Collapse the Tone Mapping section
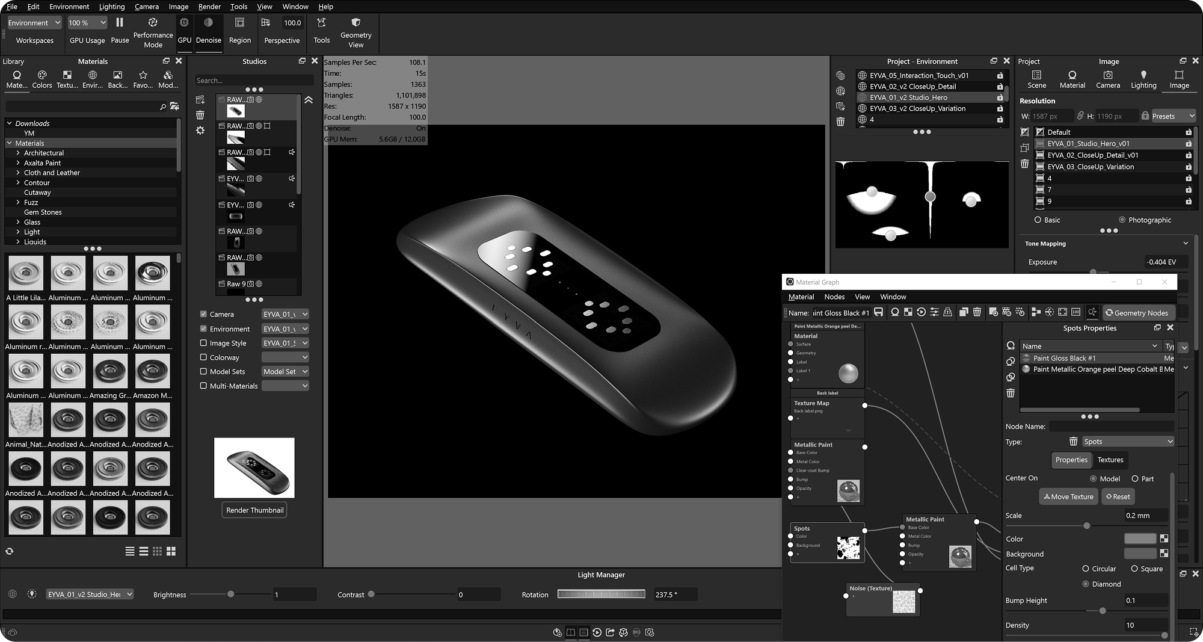The height and width of the screenshot is (642, 1203). click(x=1186, y=244)
